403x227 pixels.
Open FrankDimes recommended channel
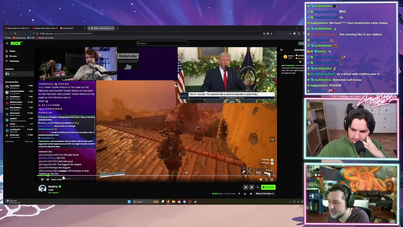tap(19, 97)
